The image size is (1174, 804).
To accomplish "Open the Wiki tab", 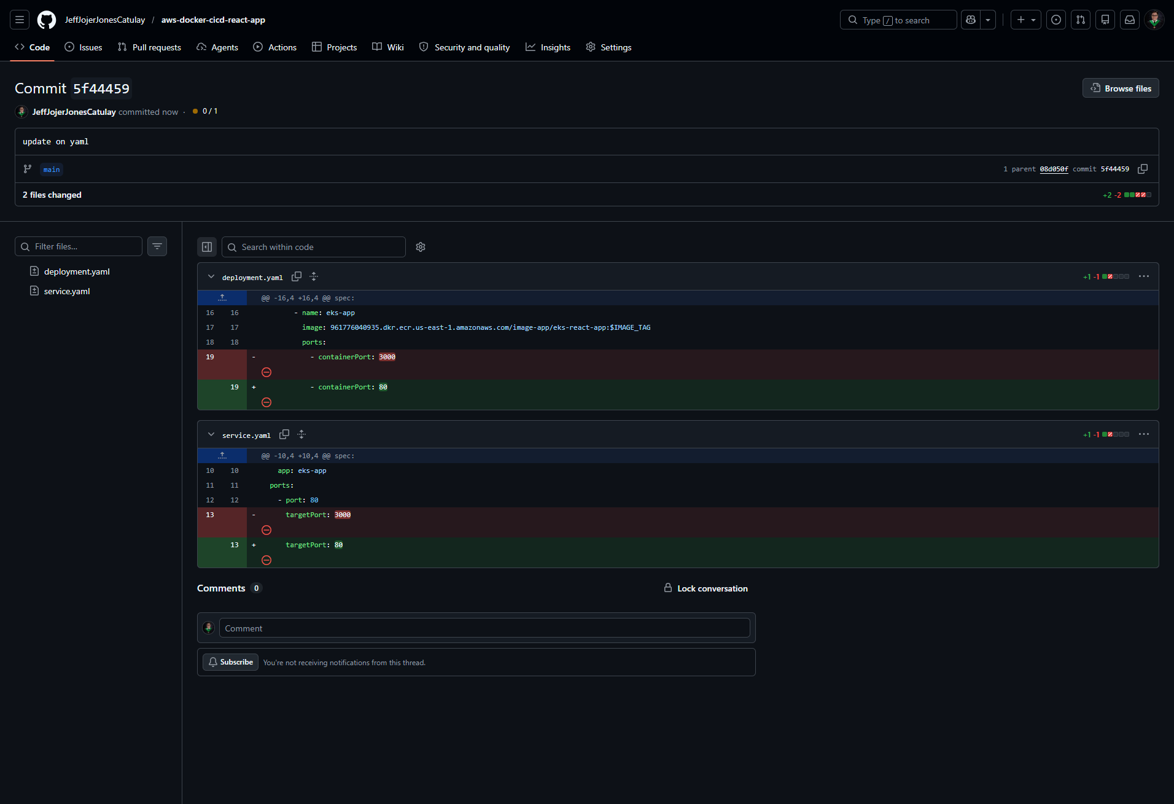I will click(x=388, y=47).
